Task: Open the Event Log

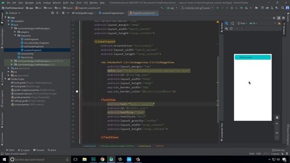Action: pos(278,150)
